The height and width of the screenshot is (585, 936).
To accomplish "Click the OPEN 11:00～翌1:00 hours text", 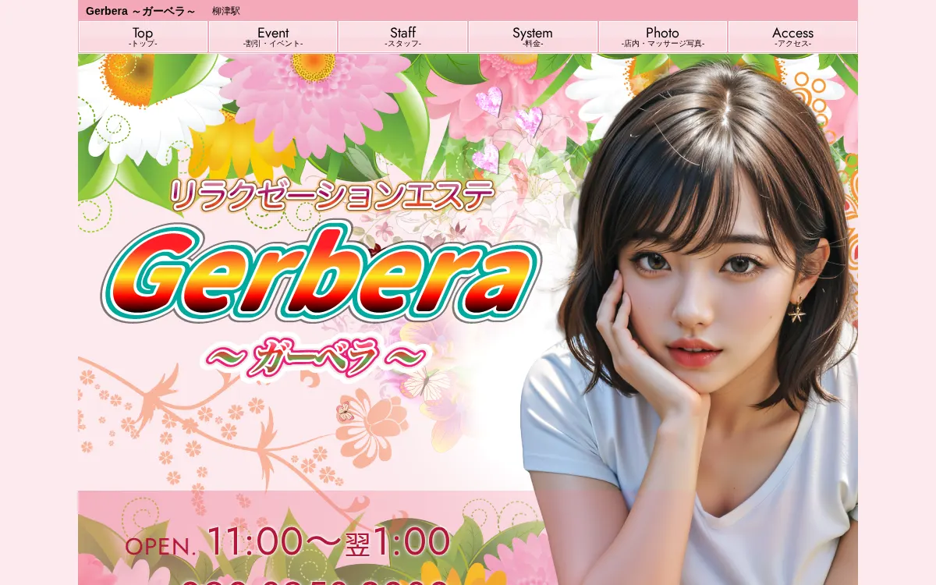I will point(288,542).
